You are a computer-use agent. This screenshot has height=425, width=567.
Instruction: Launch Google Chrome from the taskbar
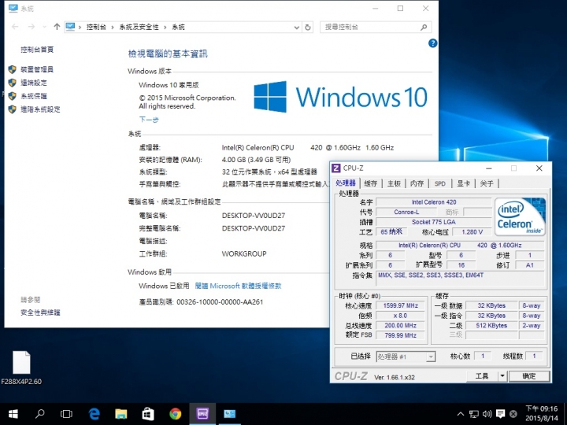point(176,414)
